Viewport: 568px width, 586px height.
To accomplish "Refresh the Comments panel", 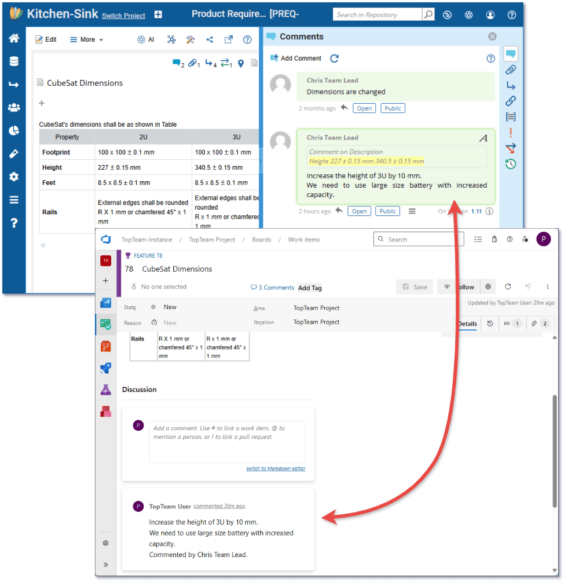I will [334, 58].
